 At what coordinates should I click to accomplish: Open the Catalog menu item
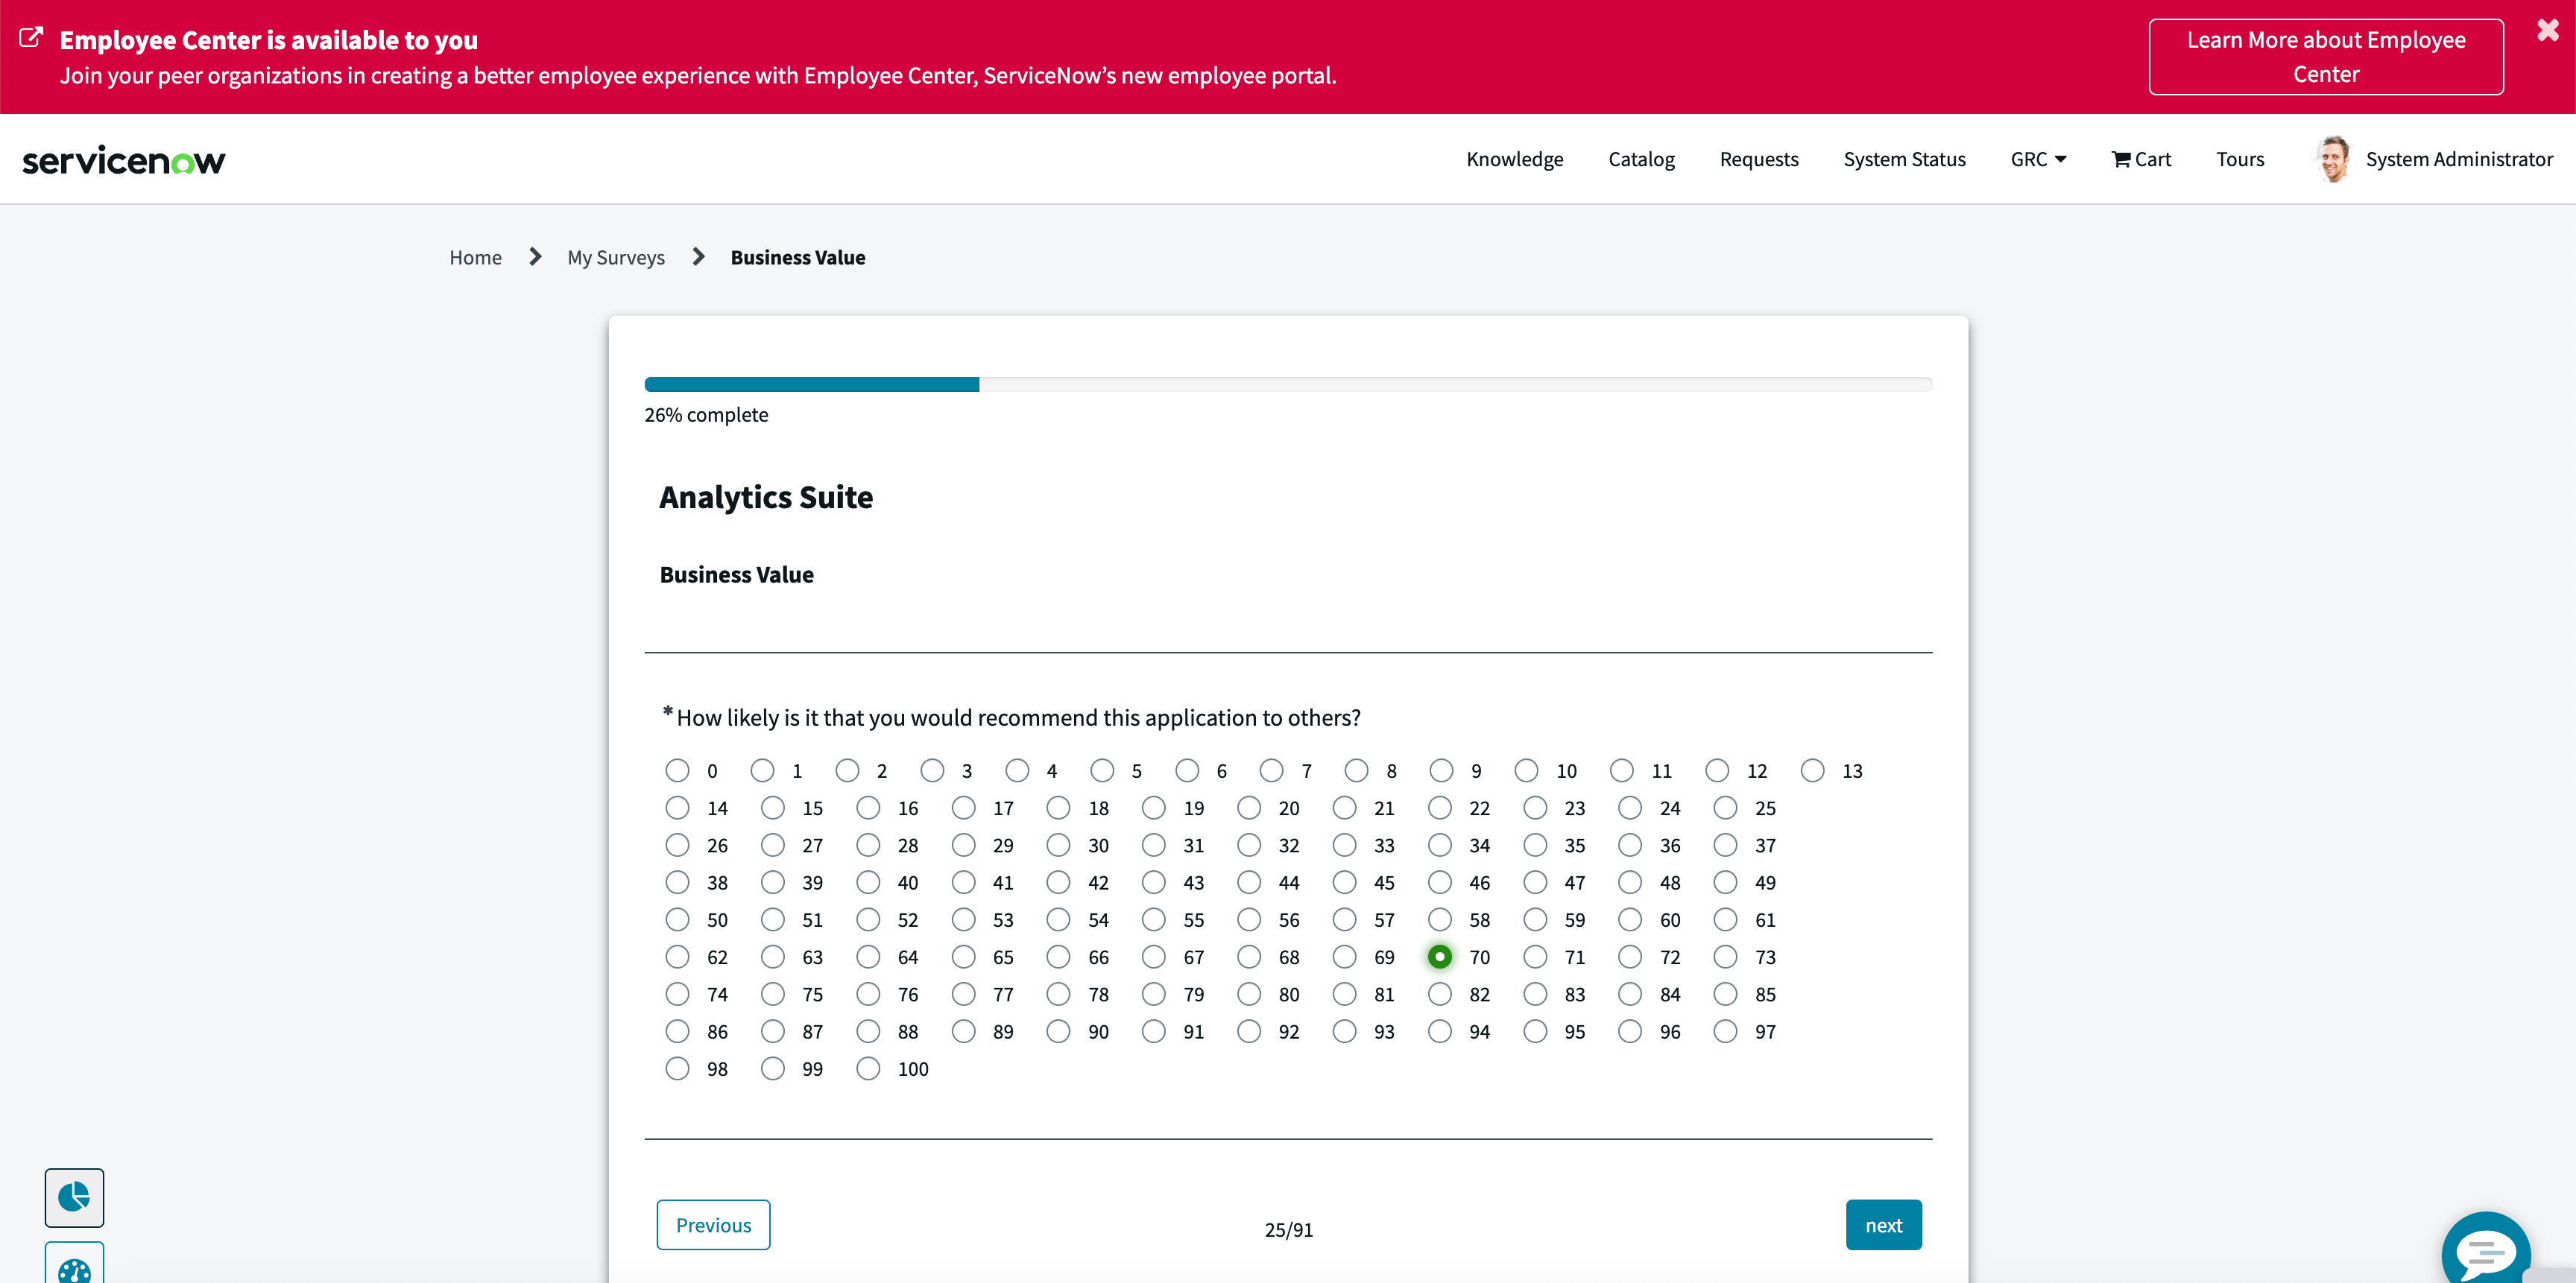pos(1641,159)
